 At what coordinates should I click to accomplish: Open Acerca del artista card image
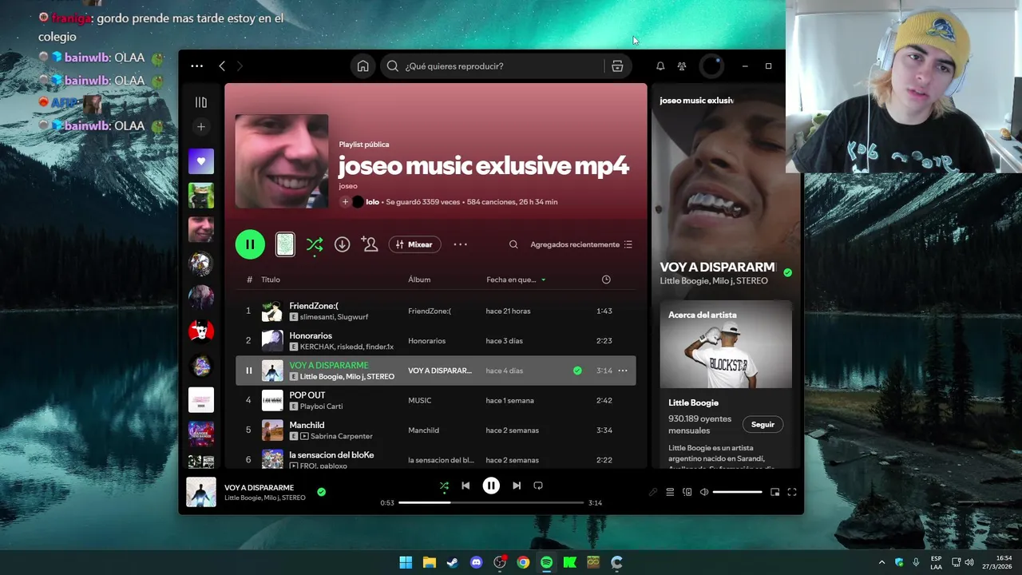click(x=726, y=344)
